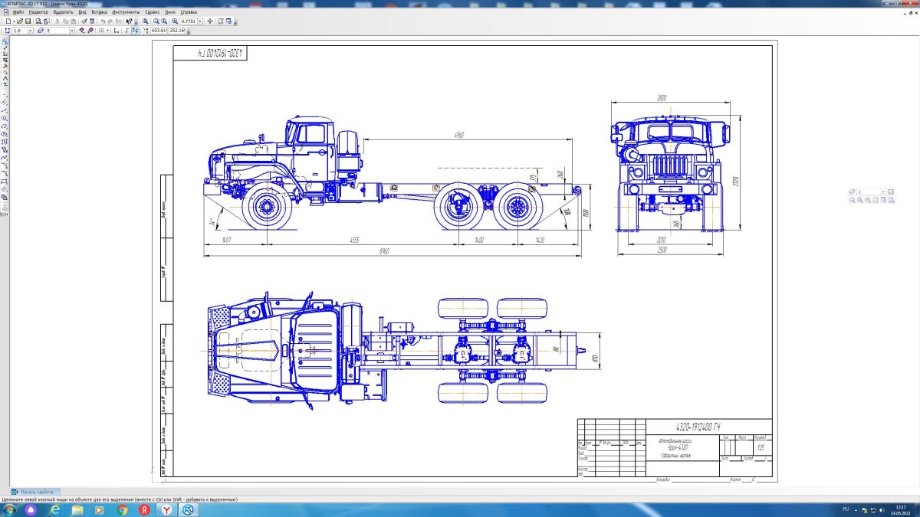Open the Вставка menu
Image resolution: width=920 pixels, height=517 pixels.
[99, 12]
